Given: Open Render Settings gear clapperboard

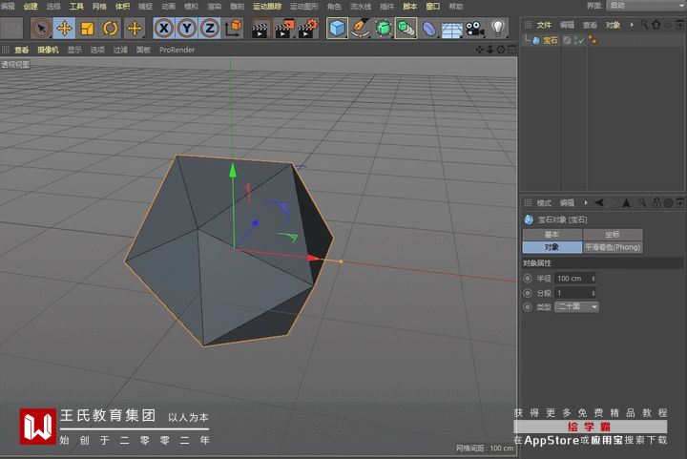Looking at the screenshot, I should point(307,29).
